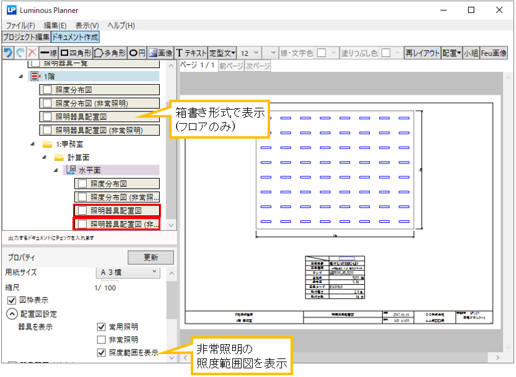Toggle the 照度範囲を表示 checkbox
Screen dimensions: 516x377
(x=102, y=353)
